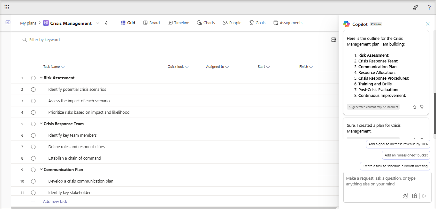Pin the Crisis Management plan
Viewport: 436px width, 209px height.
pyautogui.click(x=106, y=23)
